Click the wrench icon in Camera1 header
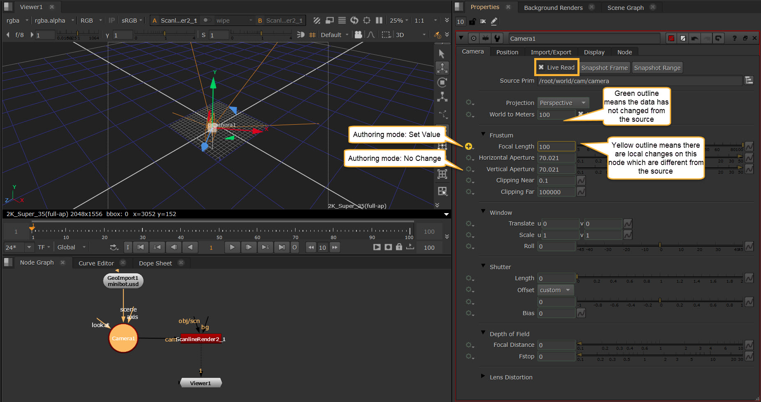 (497, 38)
